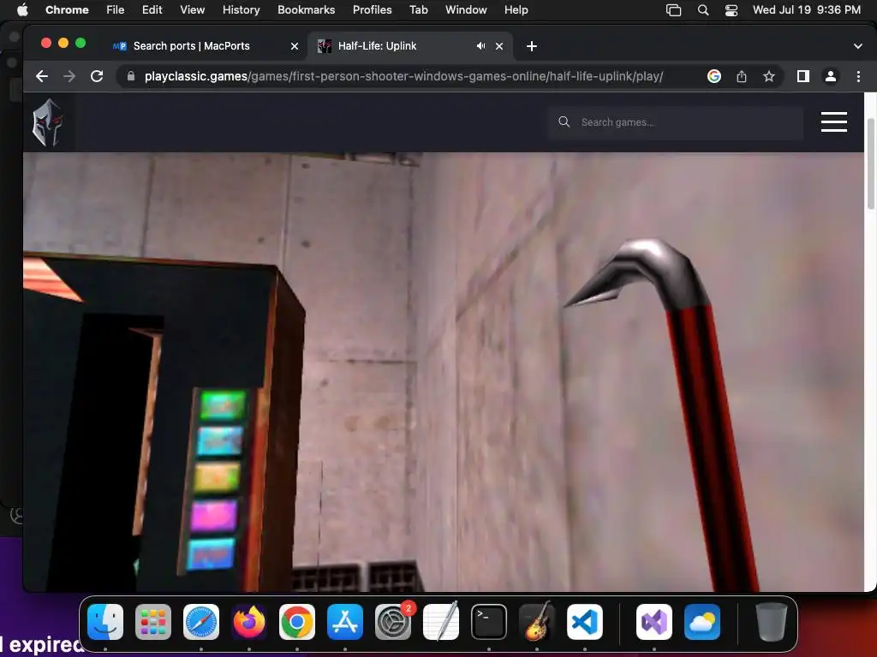Mute the Half-Life: Uplink tab audio
This screenshot has width=877, height=657.
pyautogui.click(x=480, y=46)
